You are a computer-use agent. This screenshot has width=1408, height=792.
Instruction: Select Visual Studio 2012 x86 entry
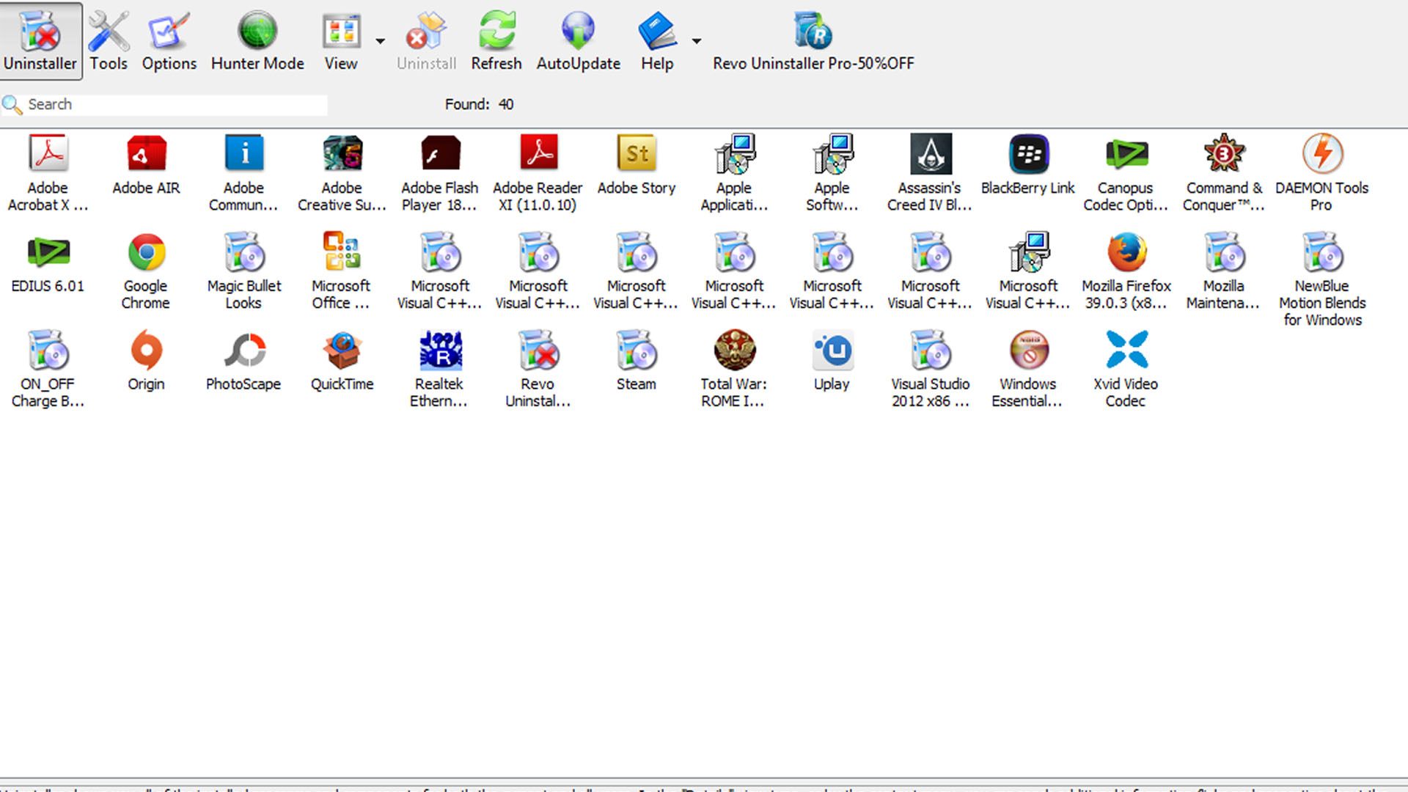[930, 369]
